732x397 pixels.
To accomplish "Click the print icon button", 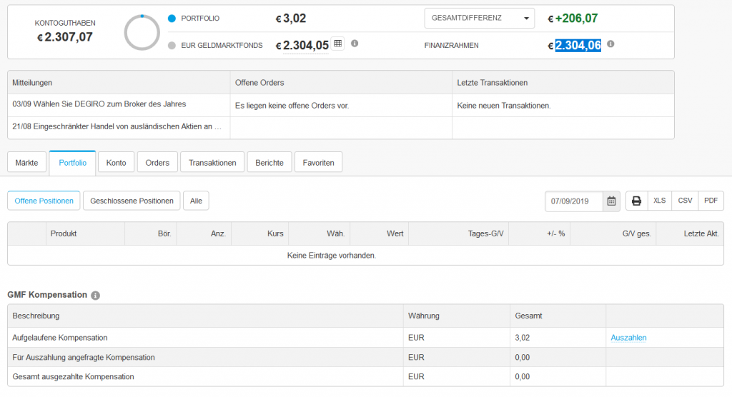I will point(636,201).
